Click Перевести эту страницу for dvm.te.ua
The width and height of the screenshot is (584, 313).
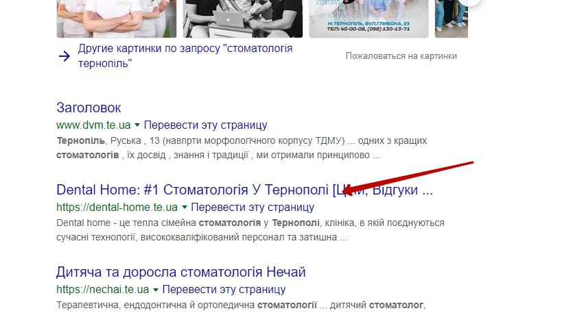coord(206,125)
